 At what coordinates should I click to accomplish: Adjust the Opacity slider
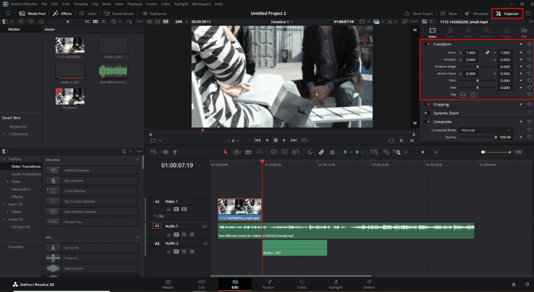[x=477, y=137]
